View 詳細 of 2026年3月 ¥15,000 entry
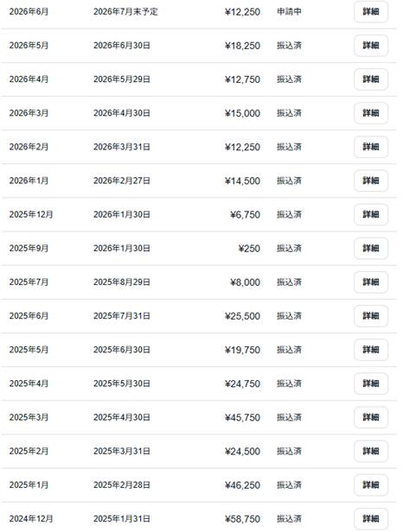This screenshot has height=532, width=403. pyautogui.click(x=371, y=113)
